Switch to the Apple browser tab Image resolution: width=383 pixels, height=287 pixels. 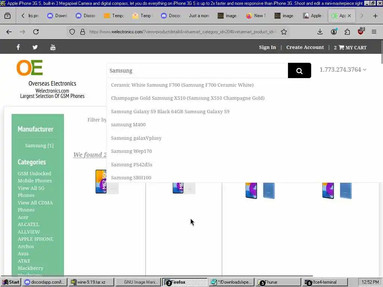(x=313, y=16)
